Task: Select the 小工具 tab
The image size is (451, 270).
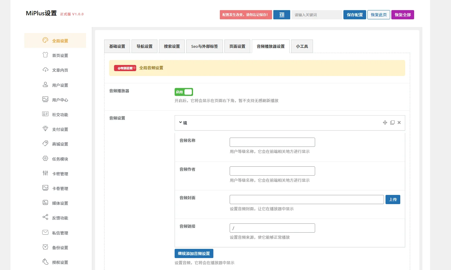Action: (302, 46)
